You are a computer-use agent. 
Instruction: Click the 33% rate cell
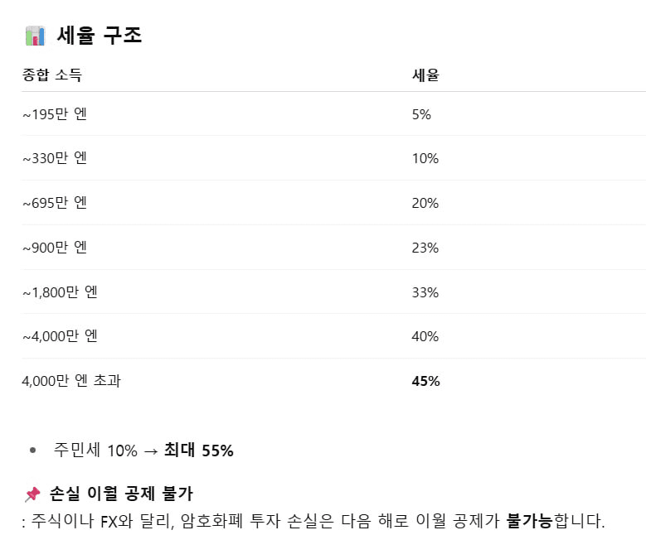(x=425, y=292)
